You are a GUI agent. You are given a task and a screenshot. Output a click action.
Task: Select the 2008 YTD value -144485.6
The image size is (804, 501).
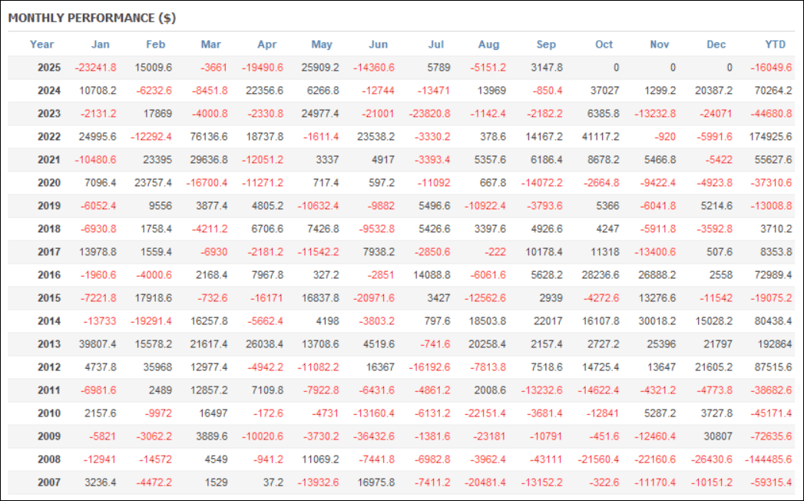pyautogui.click(x=769, y=459)
